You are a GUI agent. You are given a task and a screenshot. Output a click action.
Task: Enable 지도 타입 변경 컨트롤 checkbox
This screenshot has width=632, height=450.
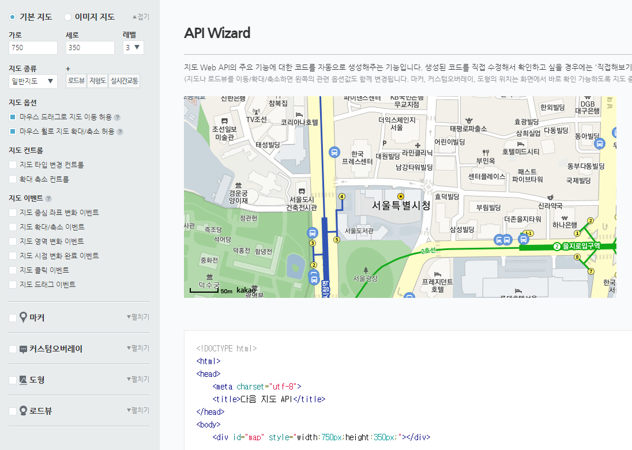point(13,165)
